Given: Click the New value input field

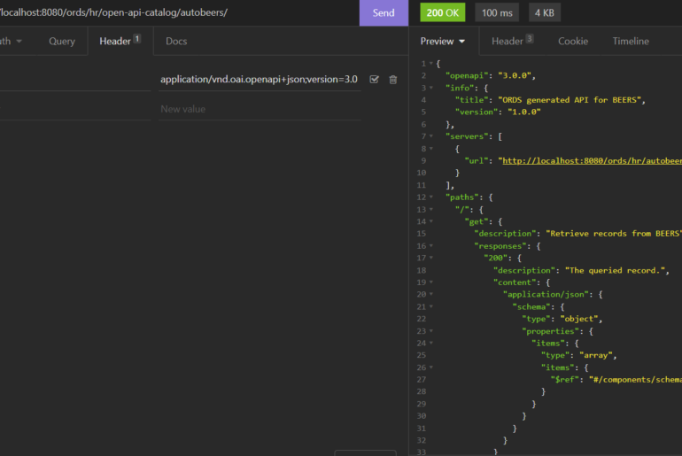Looking at the screenshot, I should pos(260,109).
